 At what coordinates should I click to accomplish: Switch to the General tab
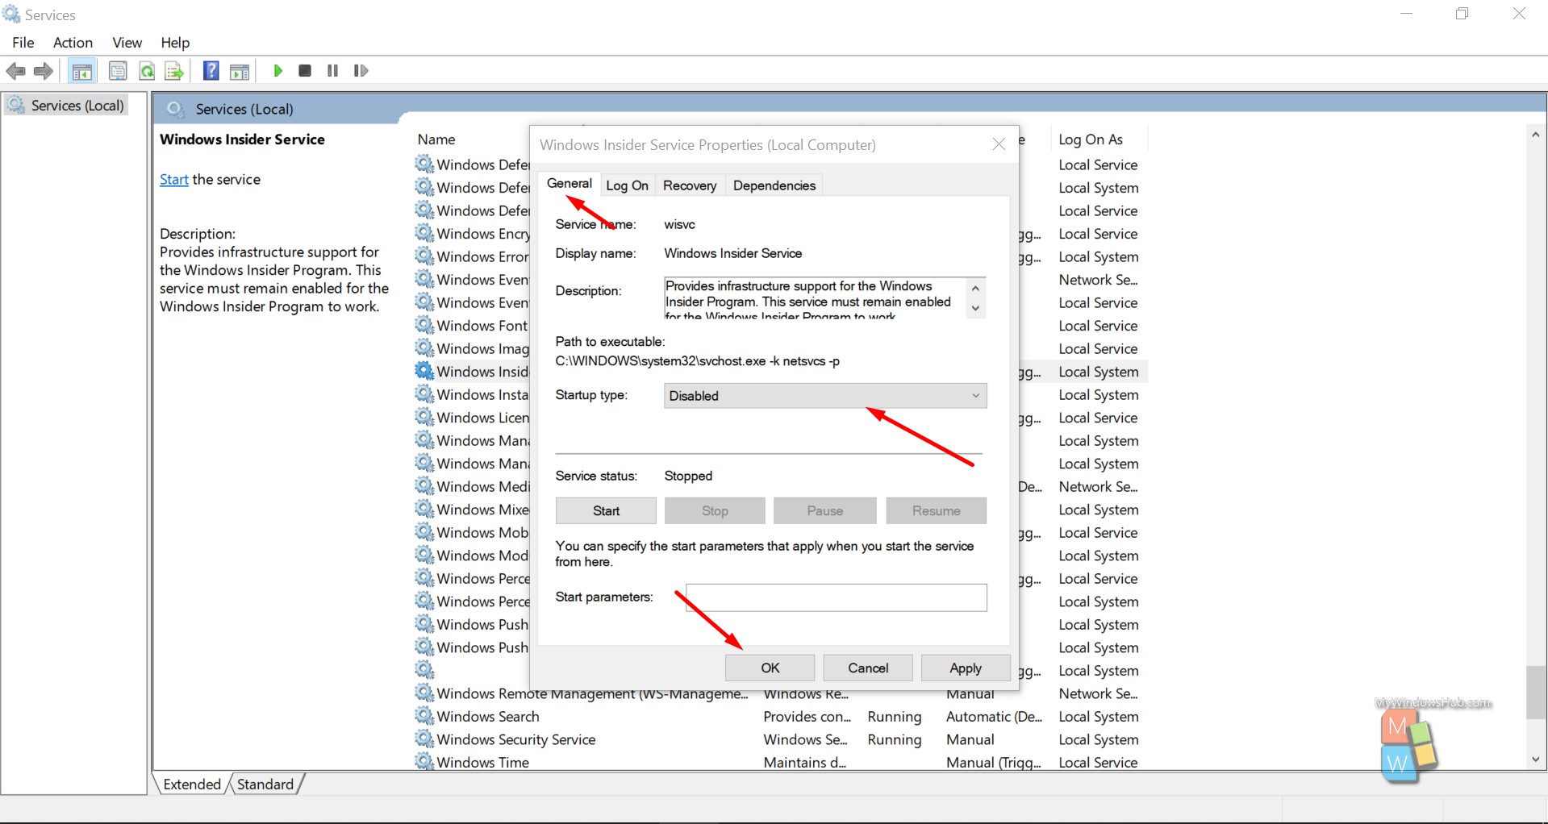tap(570, 184)
